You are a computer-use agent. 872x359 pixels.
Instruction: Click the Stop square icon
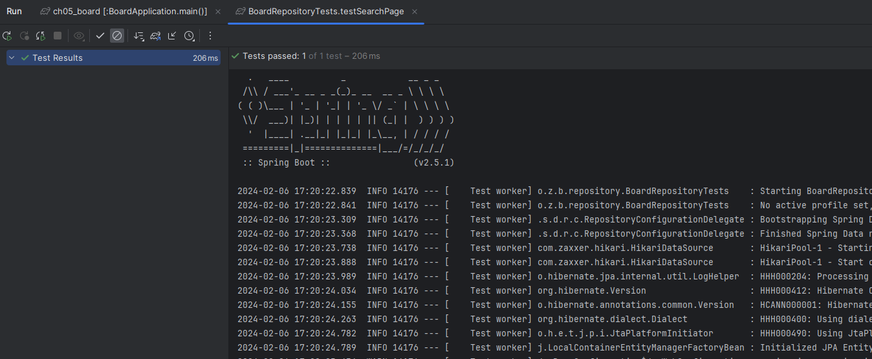[x=58, y=36]
